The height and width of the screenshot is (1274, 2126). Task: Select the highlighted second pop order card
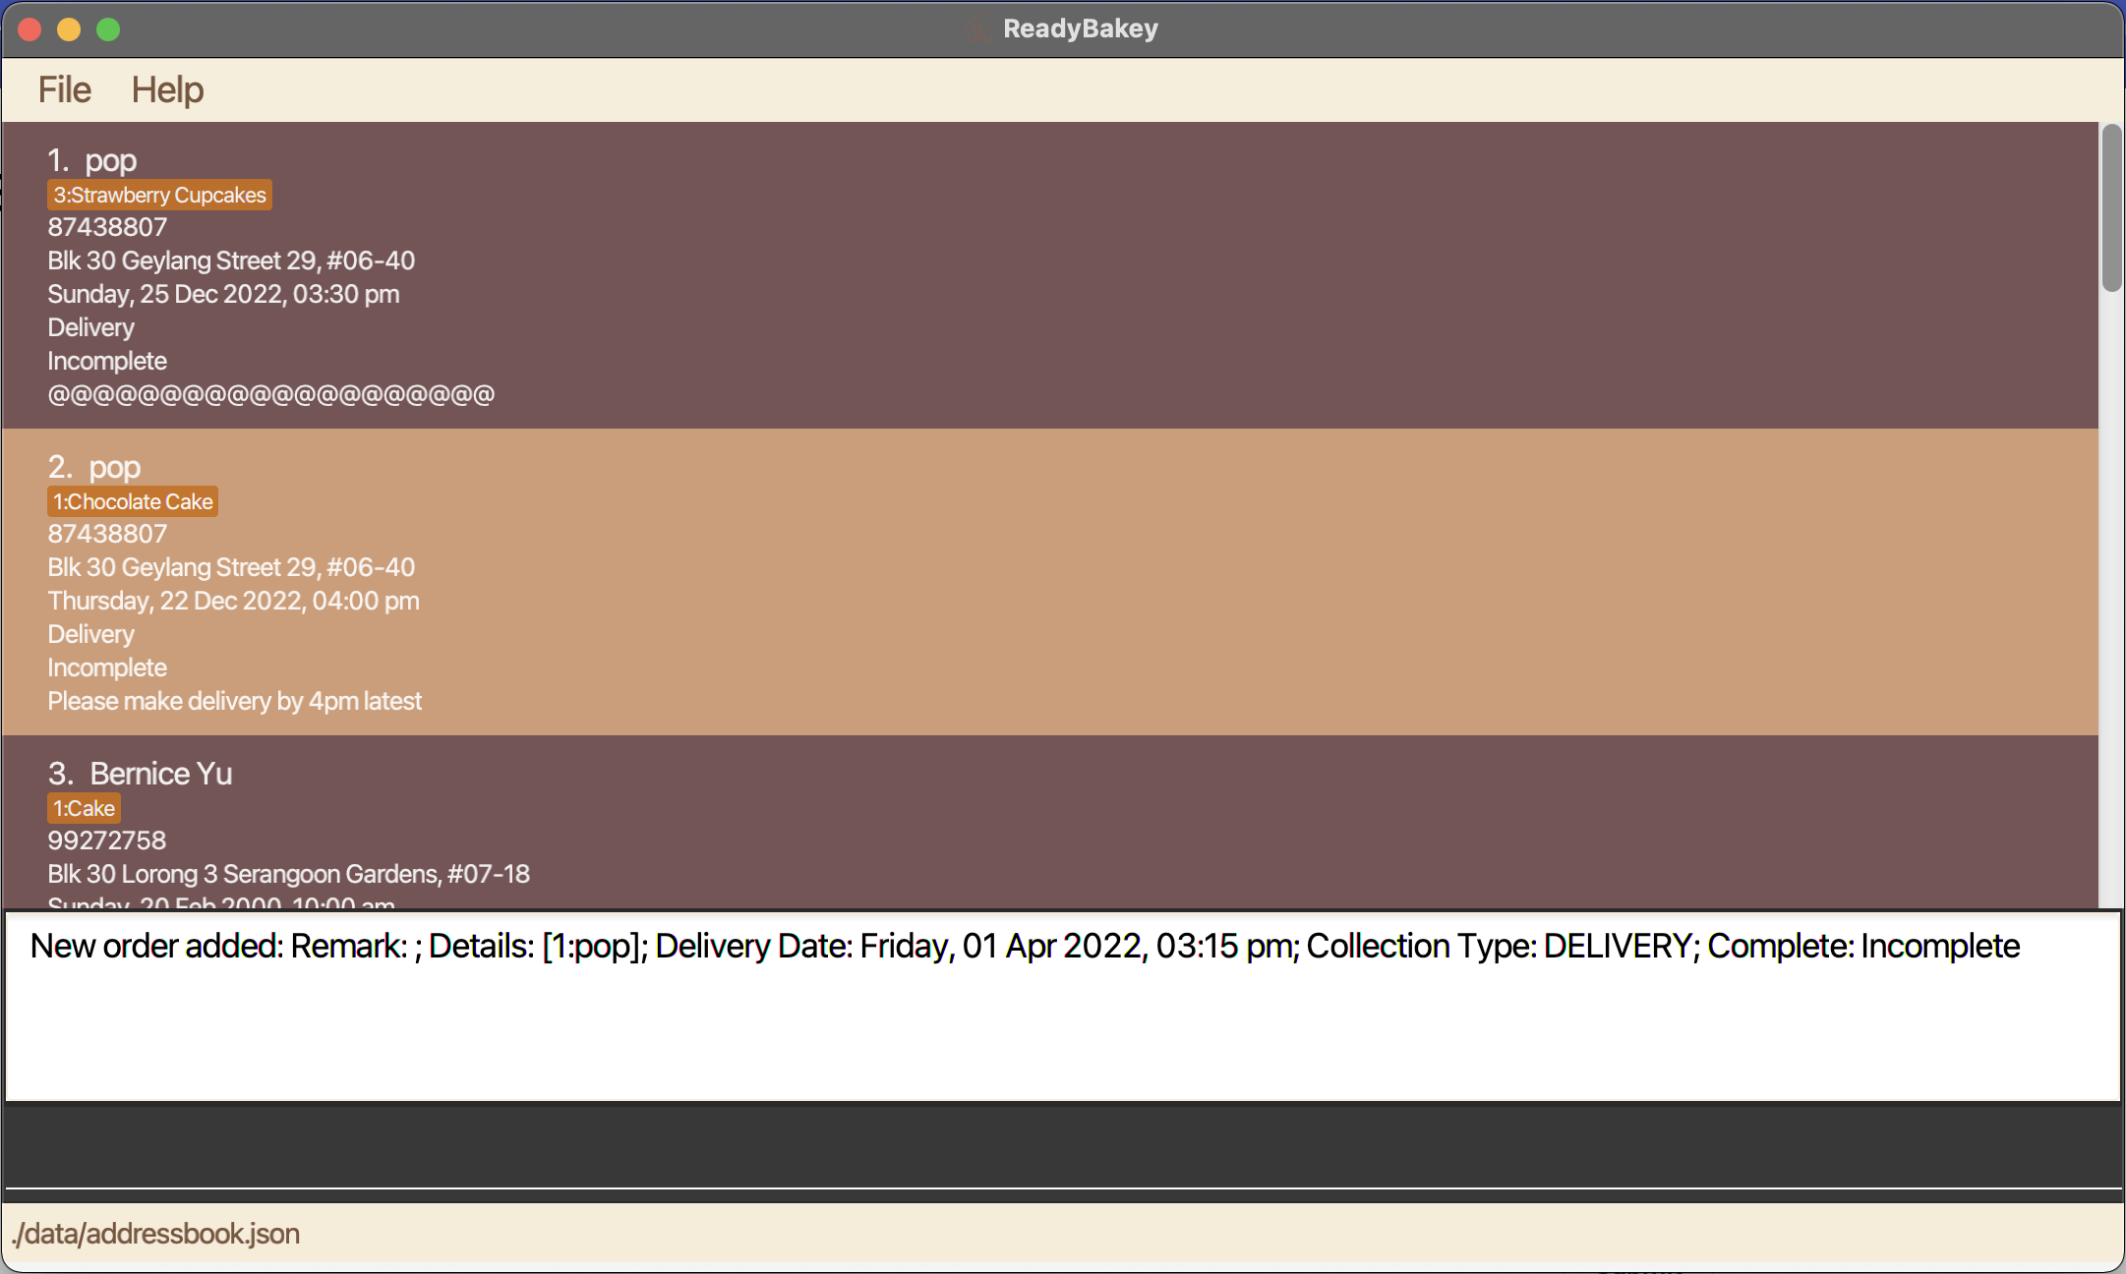tap(983, 582)
